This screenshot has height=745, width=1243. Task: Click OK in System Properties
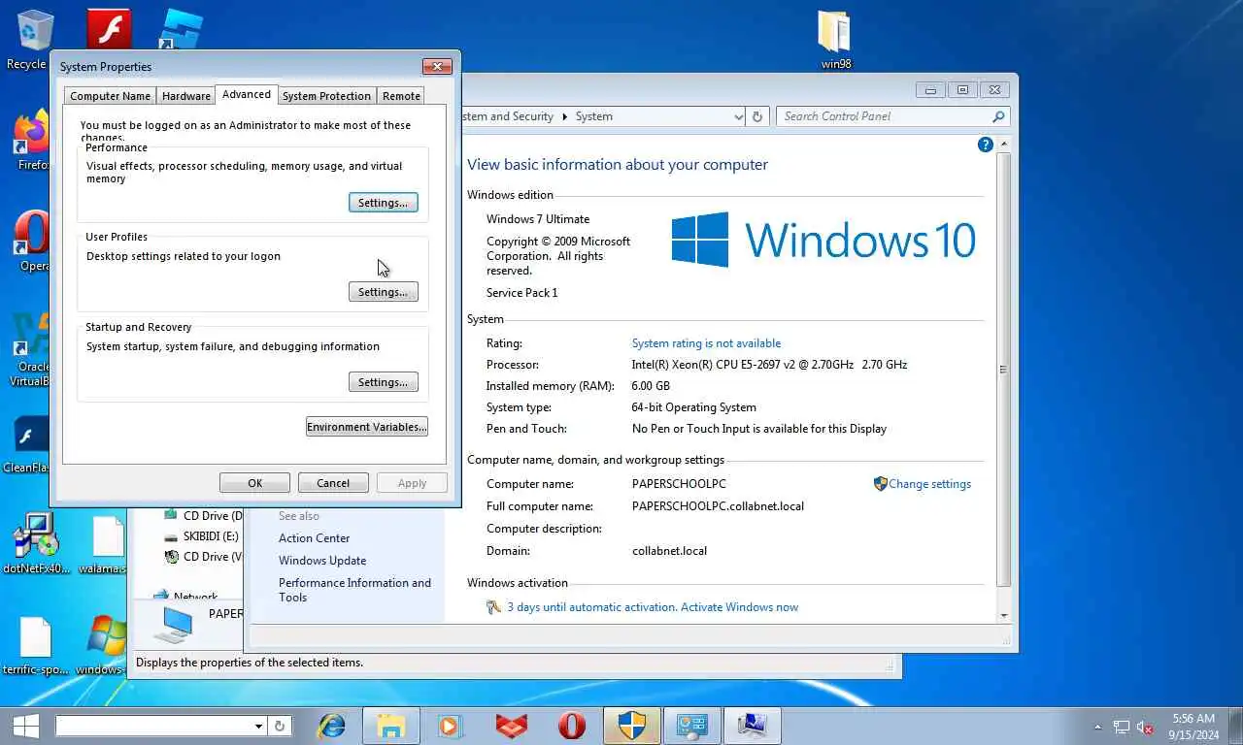coord(254,483)
